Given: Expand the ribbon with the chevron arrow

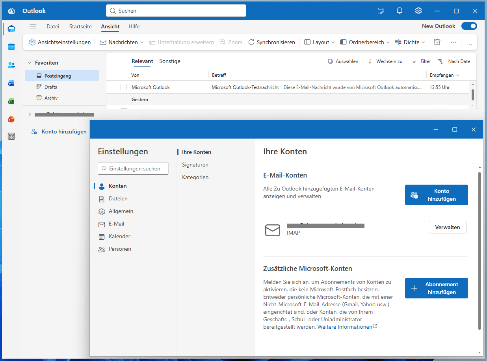Looking at the screenshot, I should tap(470, 44).
